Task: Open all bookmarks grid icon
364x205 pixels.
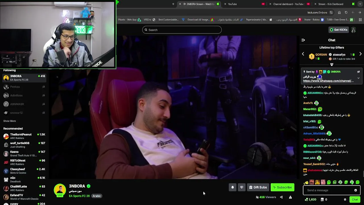Action: coord(360,20)
